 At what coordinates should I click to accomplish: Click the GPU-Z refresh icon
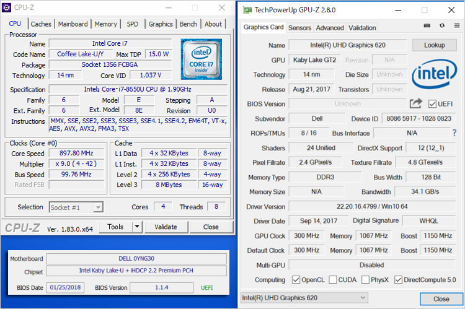(441, 26)
